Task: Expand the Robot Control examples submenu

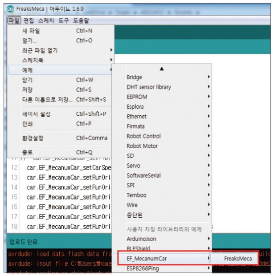Action: [144, 136]
